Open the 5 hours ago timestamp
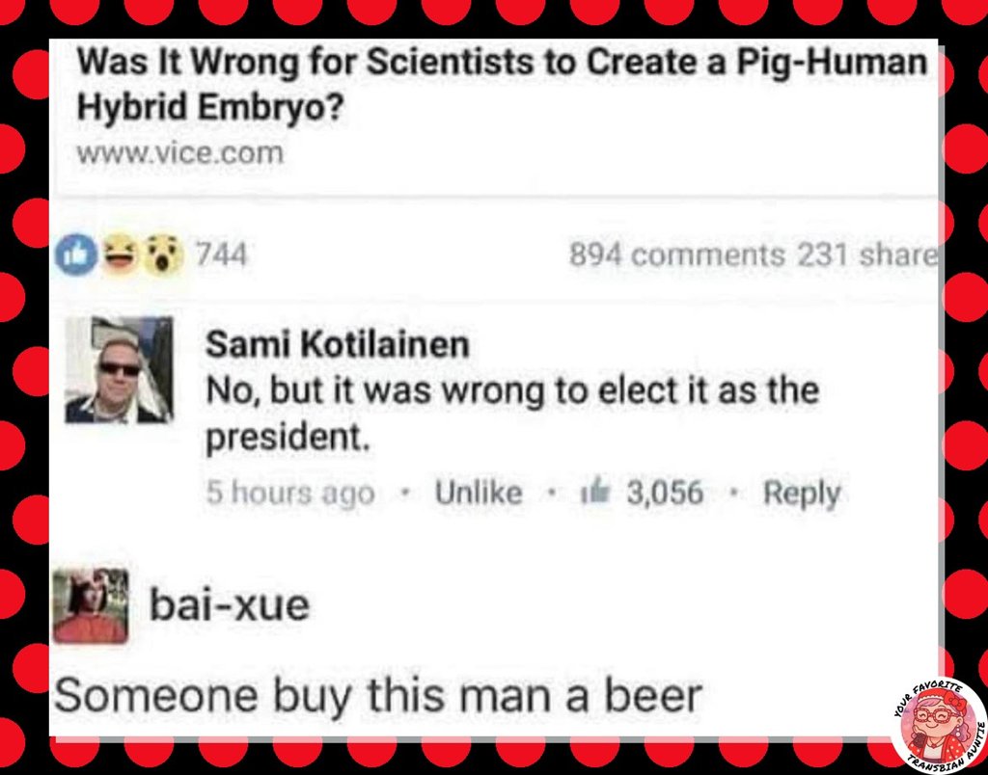The width and height of the screenshot is (988, 775). click(x=290, y=493)
